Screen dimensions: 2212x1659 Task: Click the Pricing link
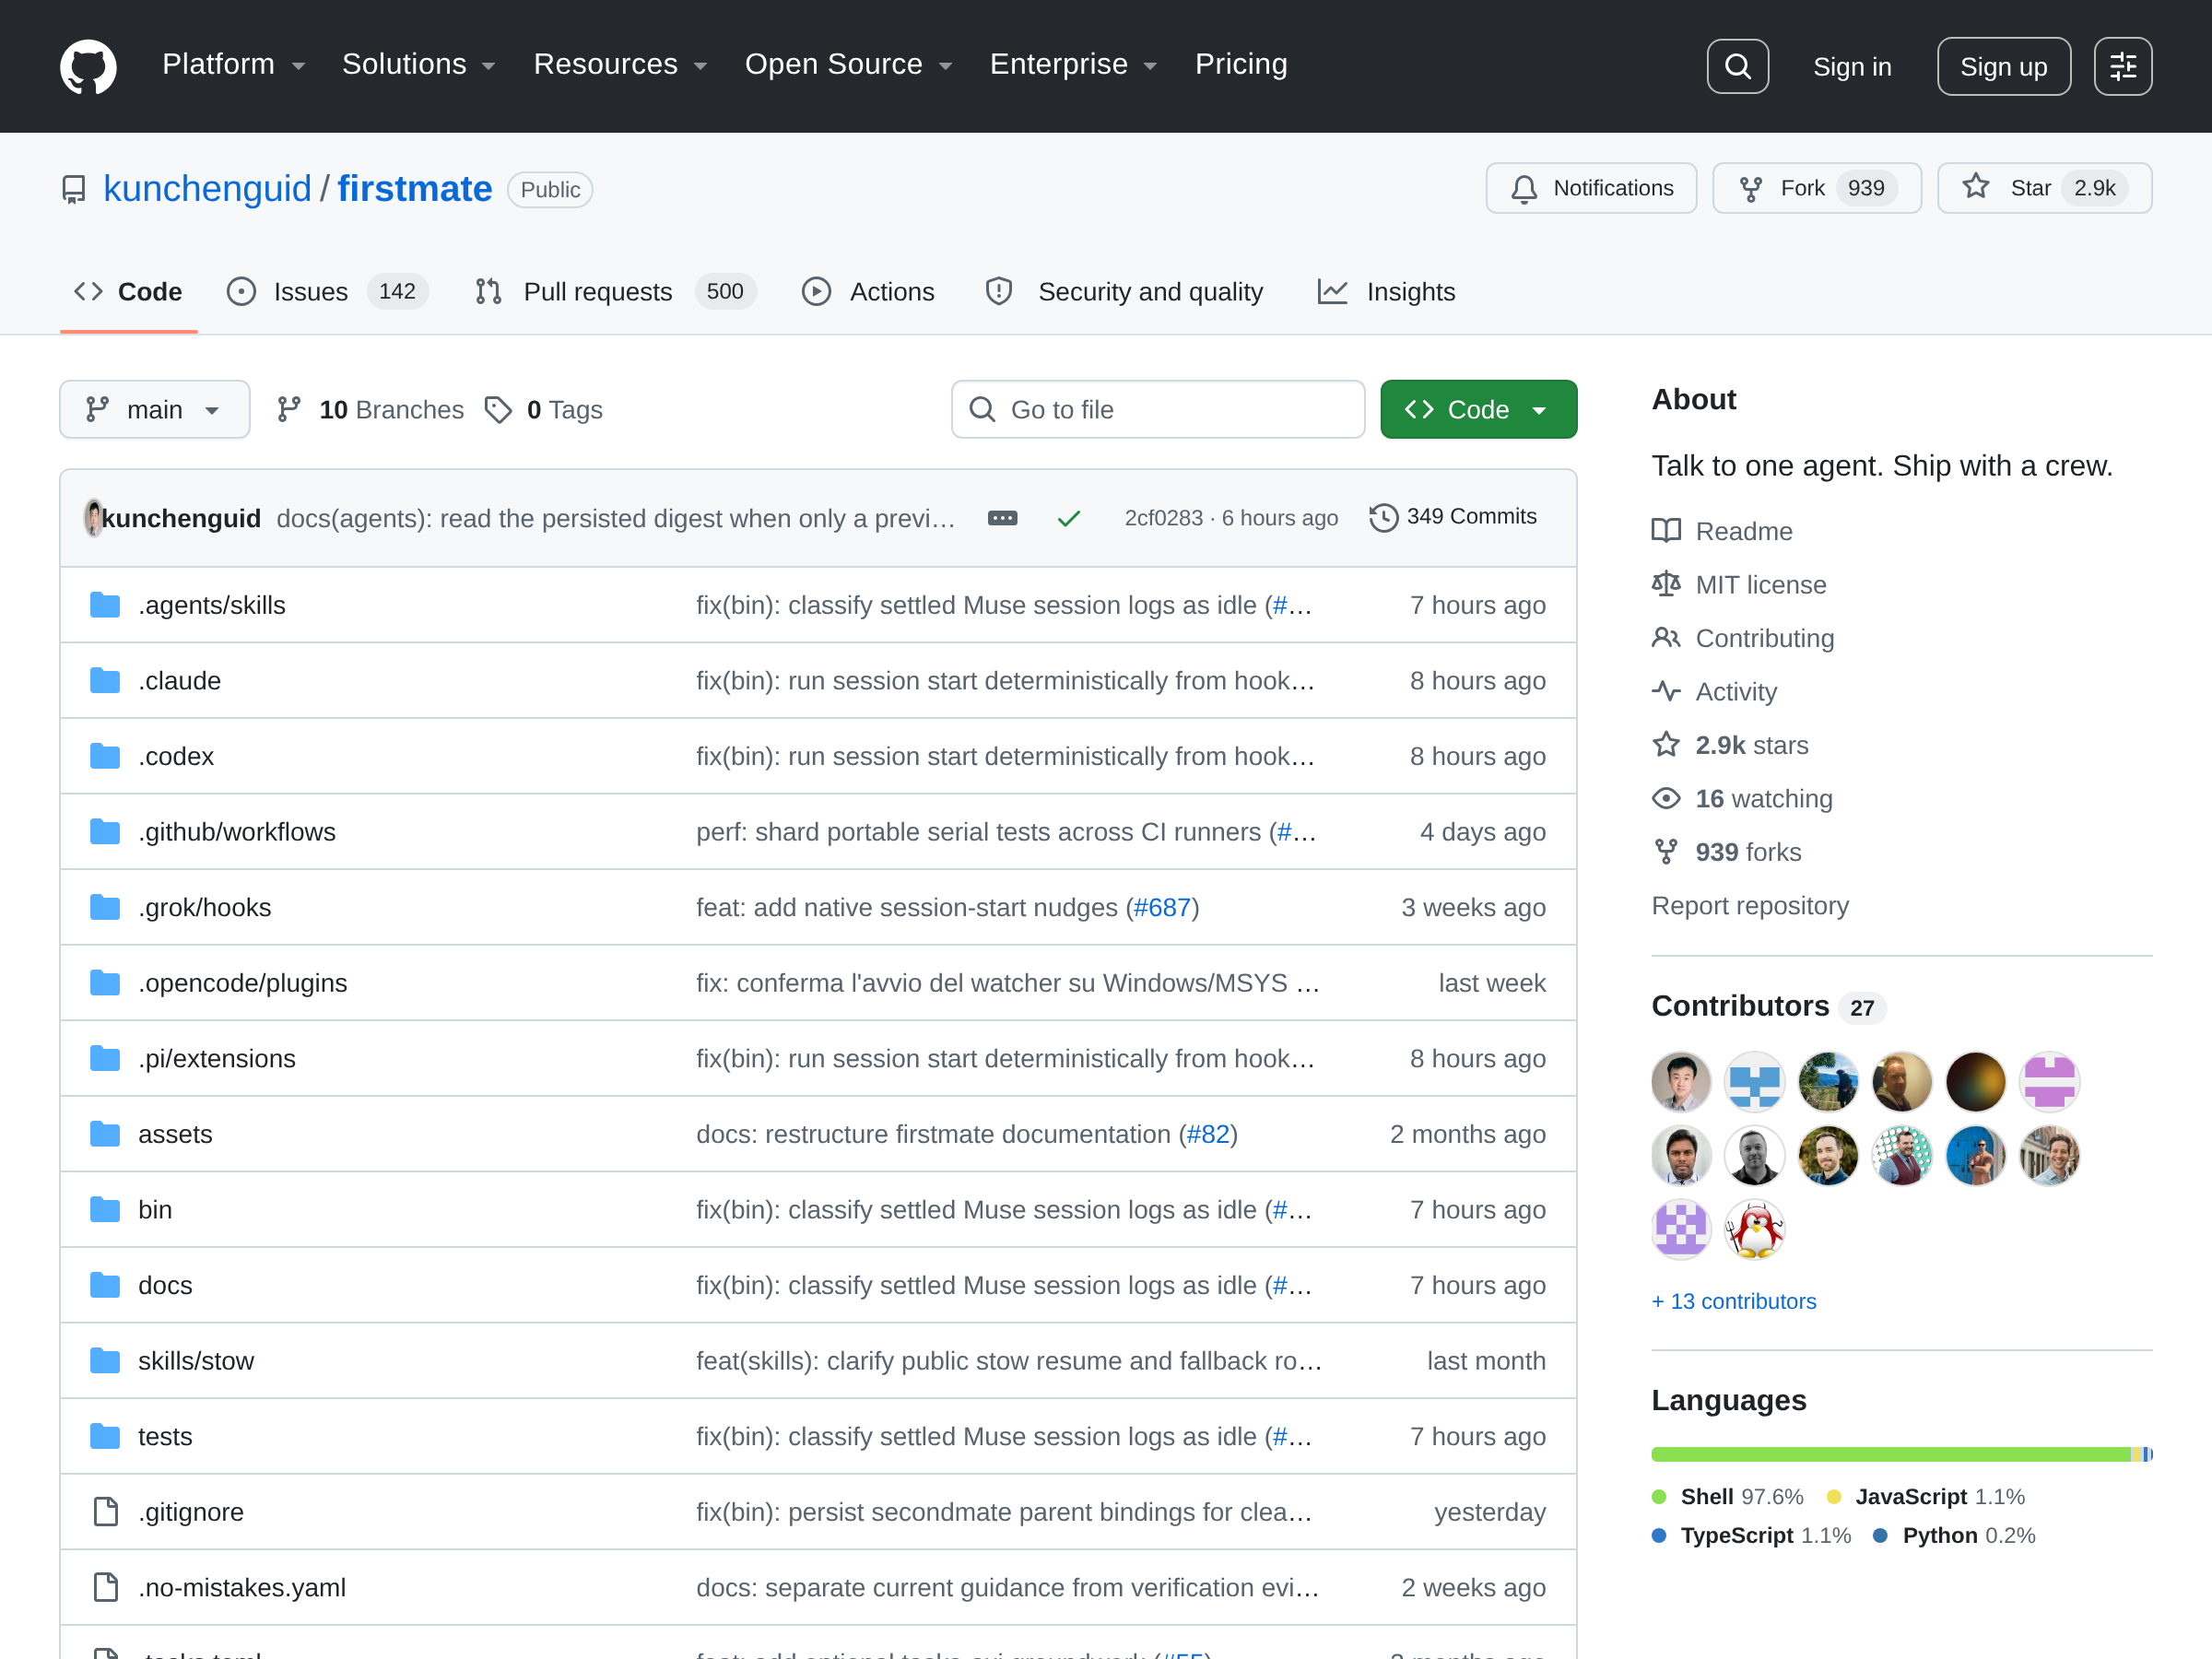tap(1241, 65)
